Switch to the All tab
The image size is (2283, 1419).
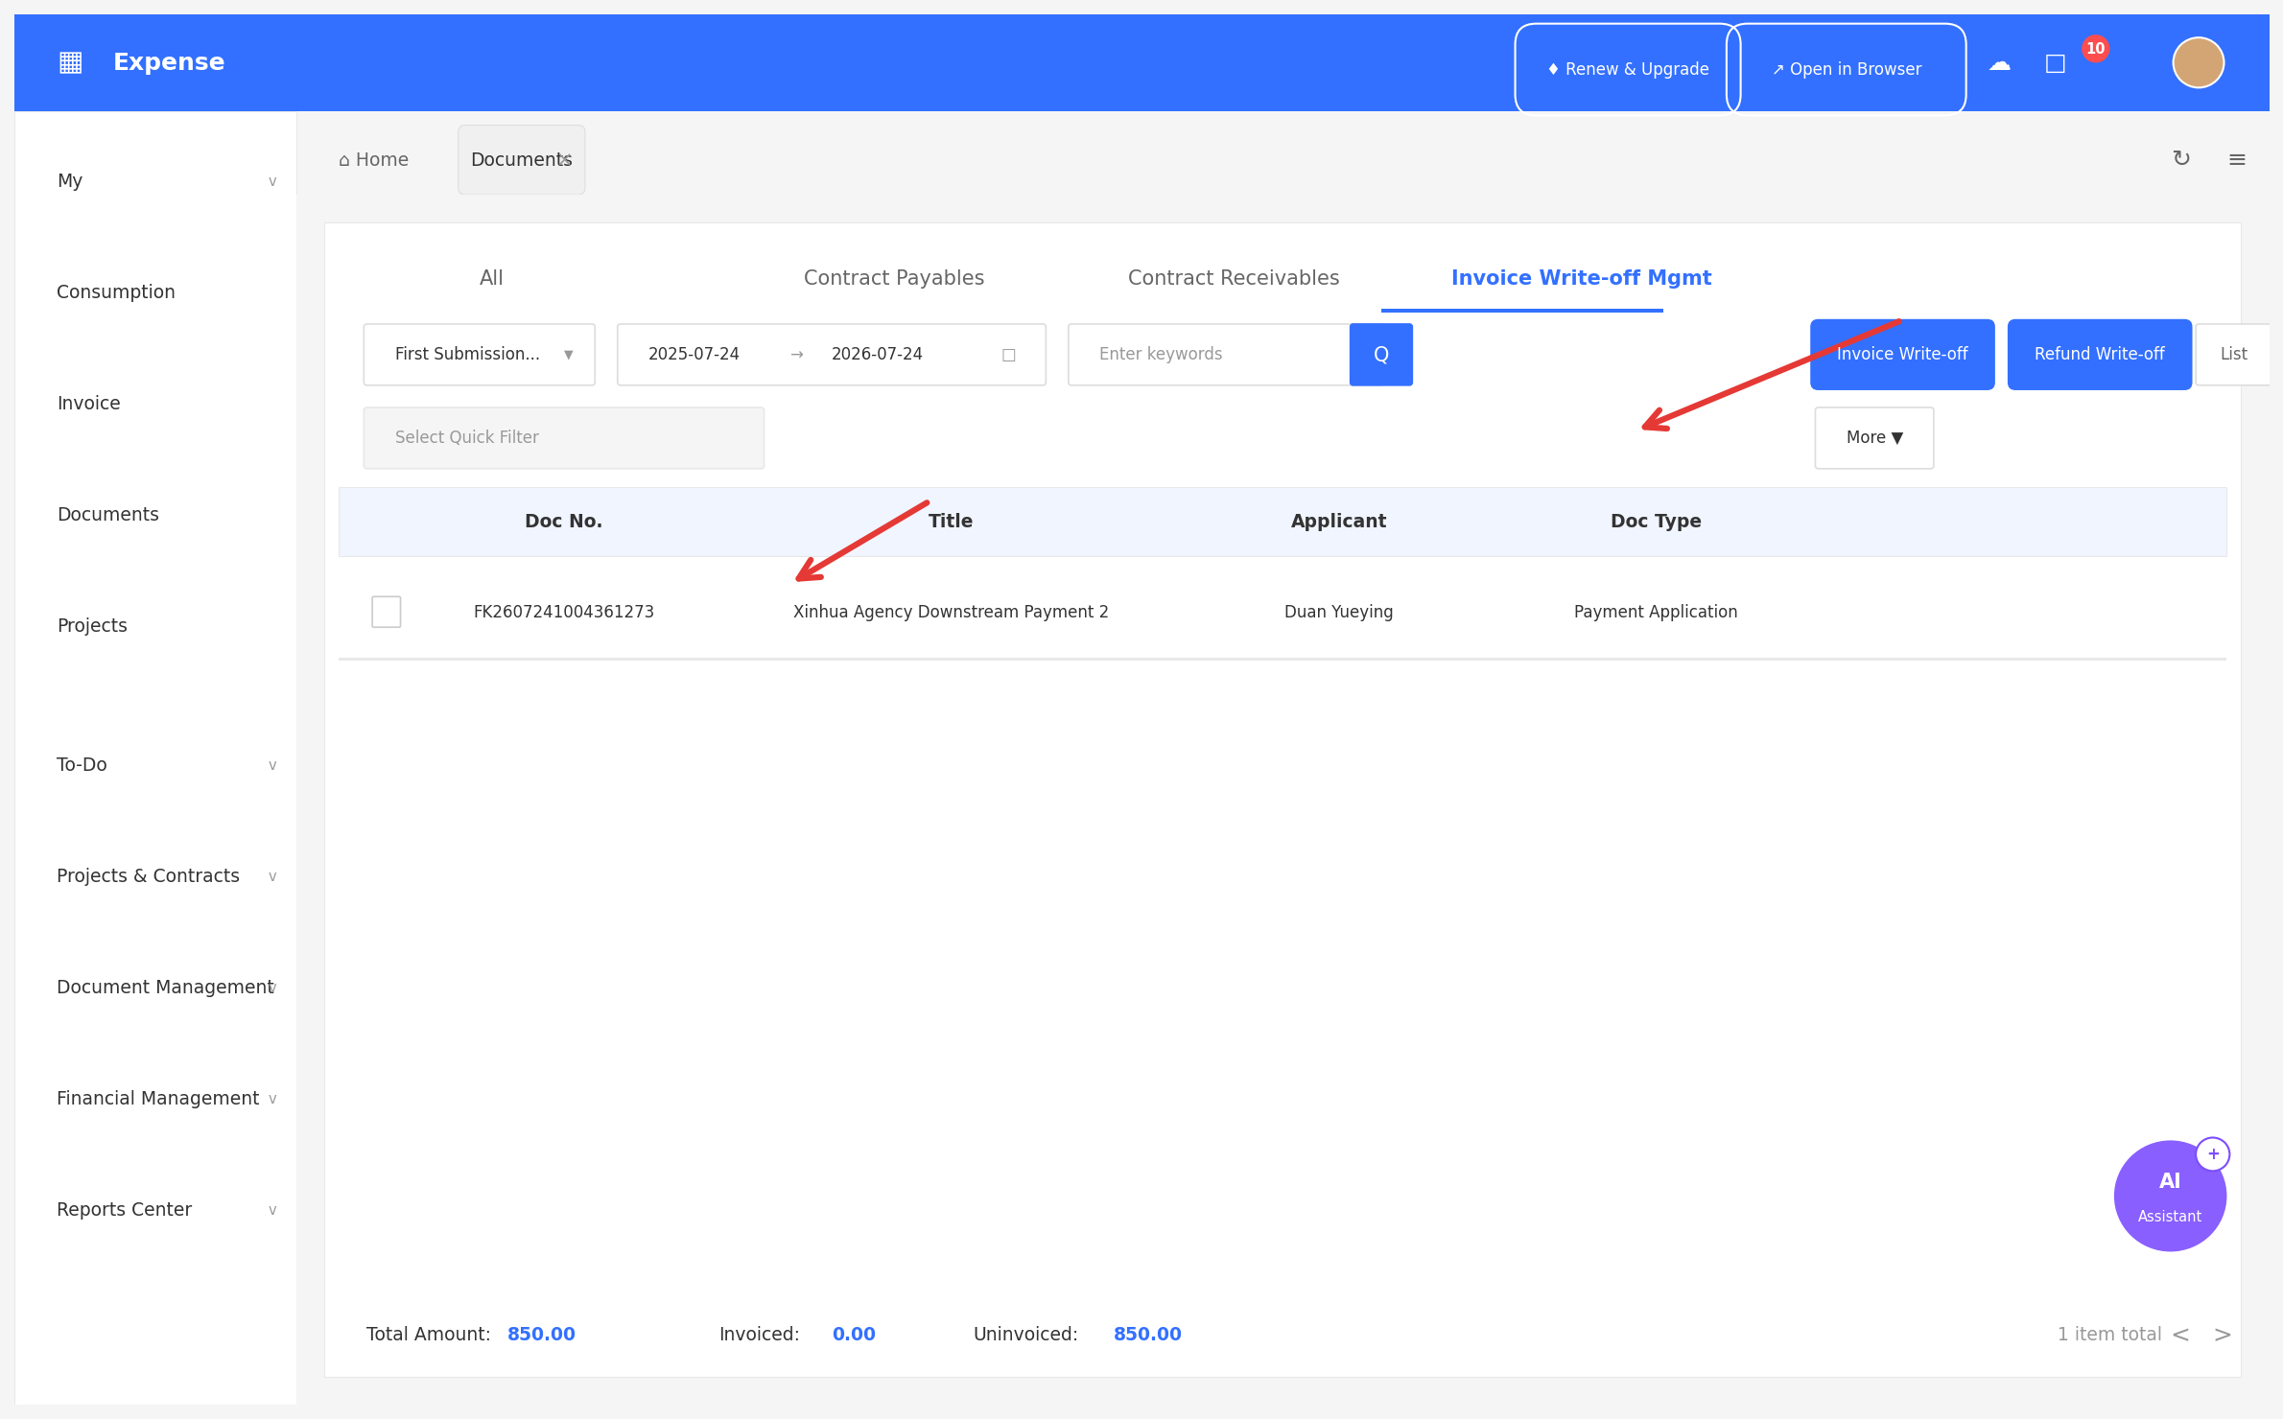[491, 278]
